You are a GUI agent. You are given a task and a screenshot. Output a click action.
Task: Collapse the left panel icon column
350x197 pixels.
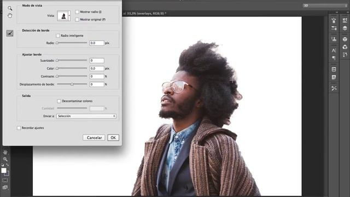pyautogui.click(x=337, y=12)
